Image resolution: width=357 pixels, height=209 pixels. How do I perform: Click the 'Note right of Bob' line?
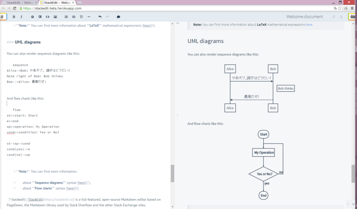click(x=35, y=76)
